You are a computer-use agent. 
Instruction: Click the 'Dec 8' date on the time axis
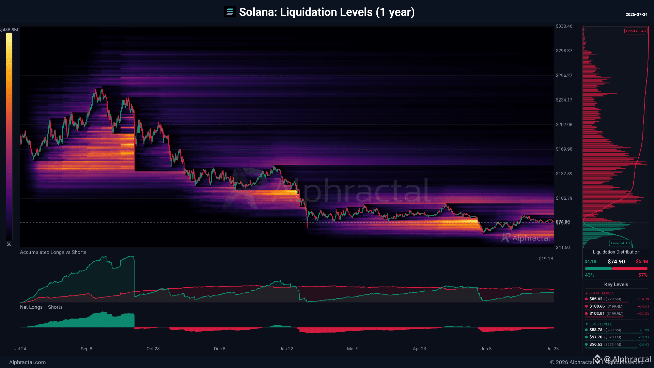coord(220,349)
